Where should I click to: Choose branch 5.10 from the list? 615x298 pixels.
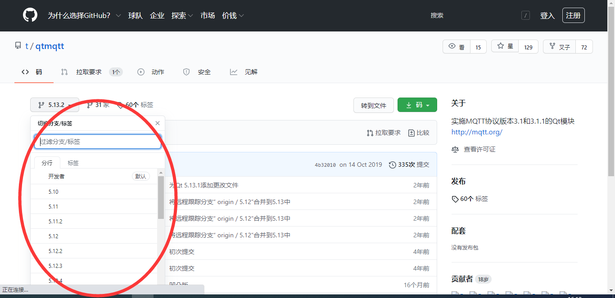click(x=94, y=191)
